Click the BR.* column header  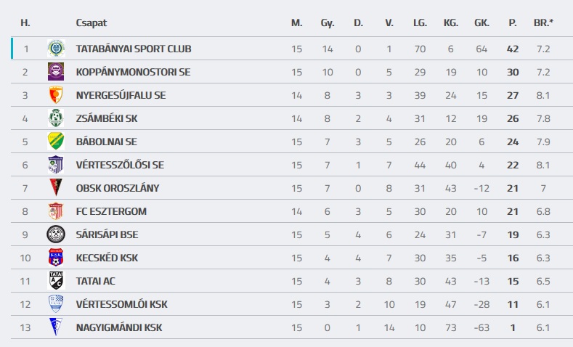(543, 23)
